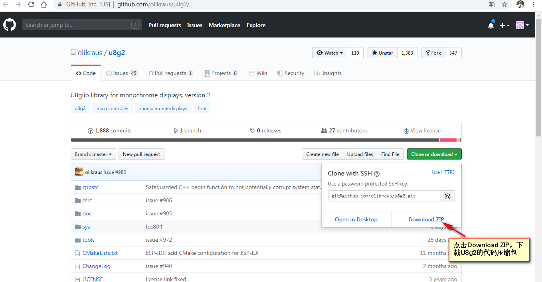The image size is (542, 282).
Task: View the 1,888 commits history
Action: coord(110,130)
